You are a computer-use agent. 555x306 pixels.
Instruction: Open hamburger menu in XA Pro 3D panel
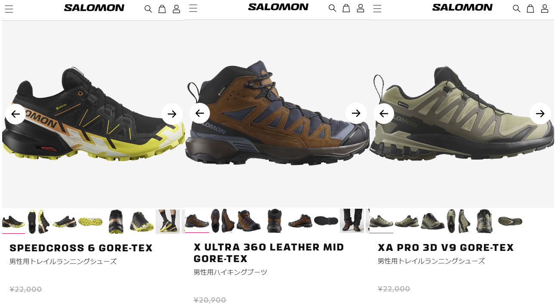pos(377,9)
